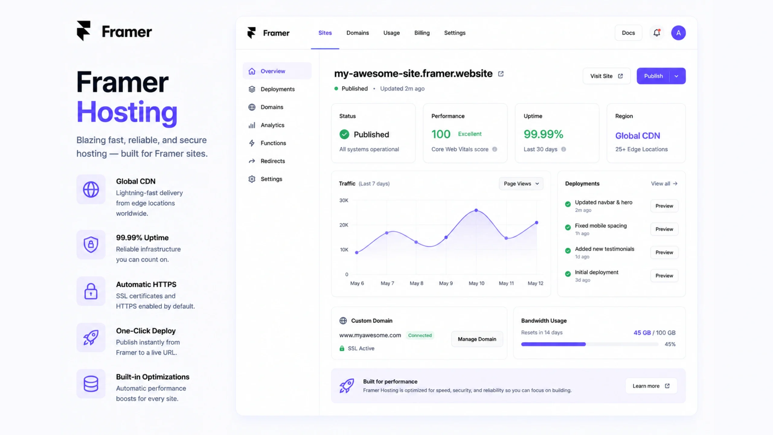The height and width of the screenshot is (435, 773).
Task: Click the www.myawesome.com domain text
Action: pyautogui.click(x=370, y=335)
